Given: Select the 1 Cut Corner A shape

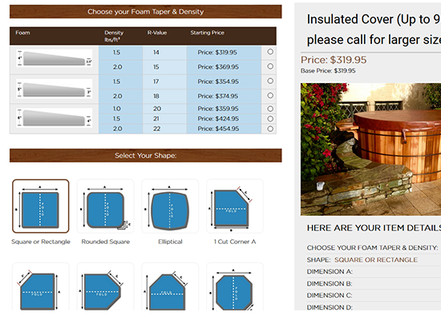Looking at the screenshot, I should click(235, 206).
